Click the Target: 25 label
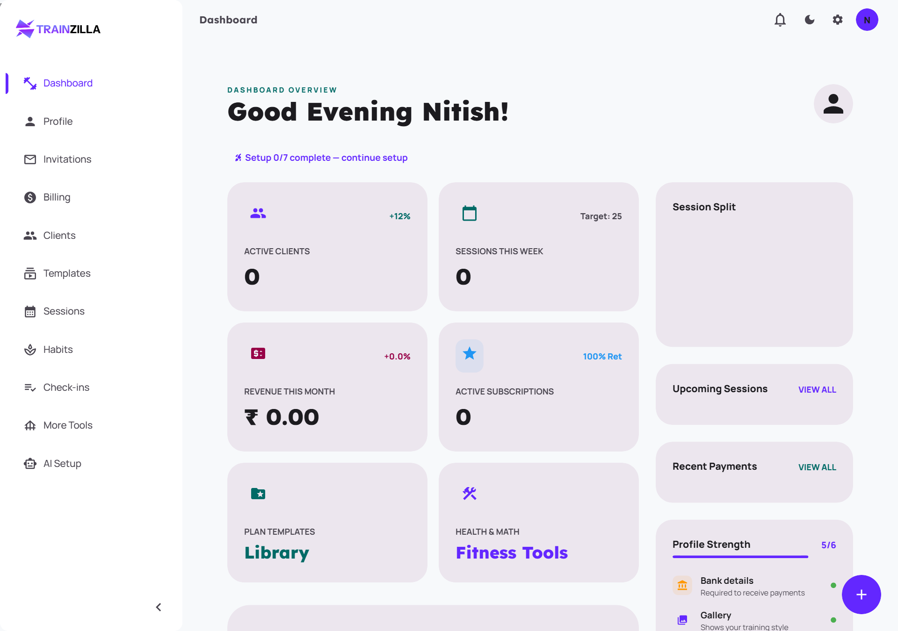 [x=601, y=216]
